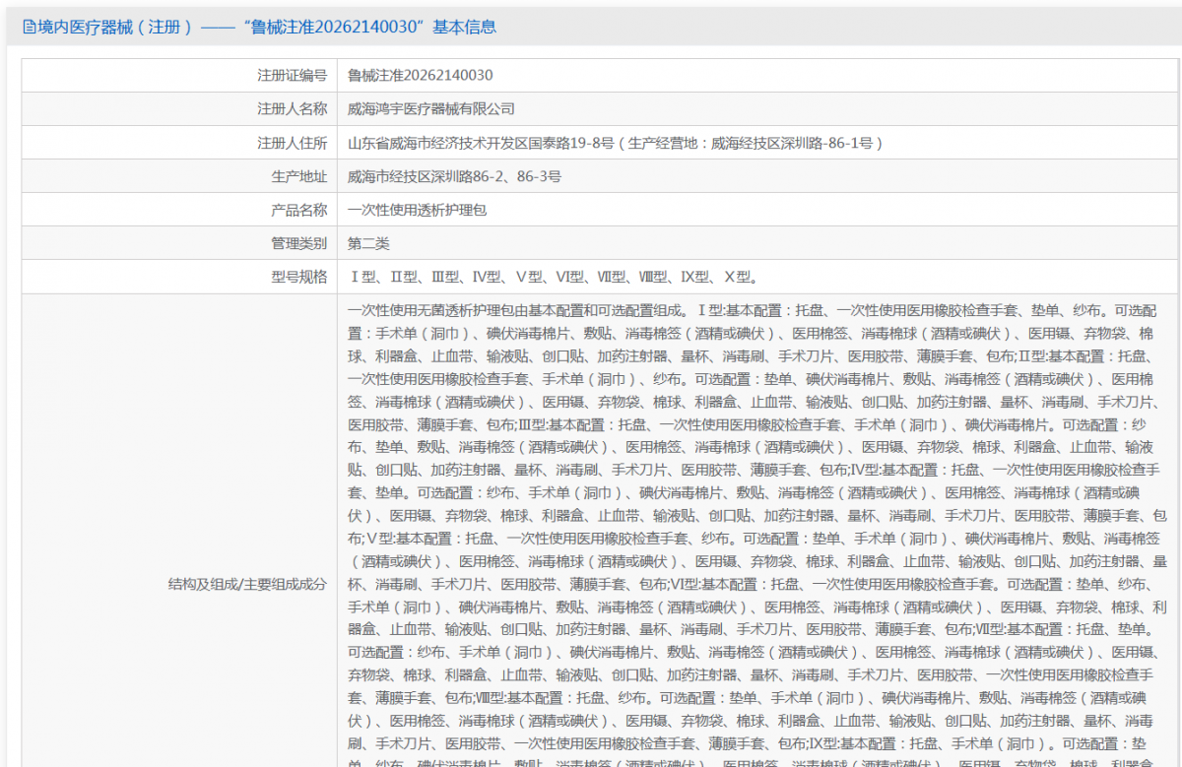
Task: Select the model list Ⅰ型 through Ⅹ型
Action: pyautogui.click(x=552, y=276)
